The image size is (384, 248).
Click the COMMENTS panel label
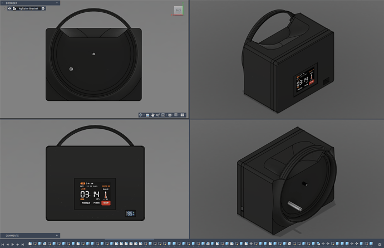tap(12, 236)
